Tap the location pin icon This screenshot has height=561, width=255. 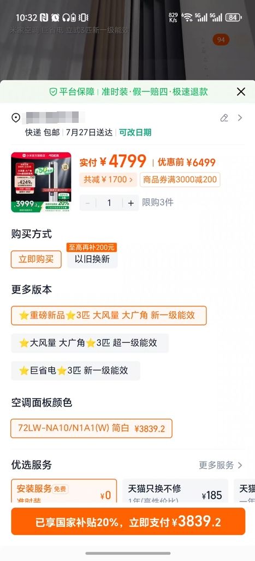tap(16, 117)
